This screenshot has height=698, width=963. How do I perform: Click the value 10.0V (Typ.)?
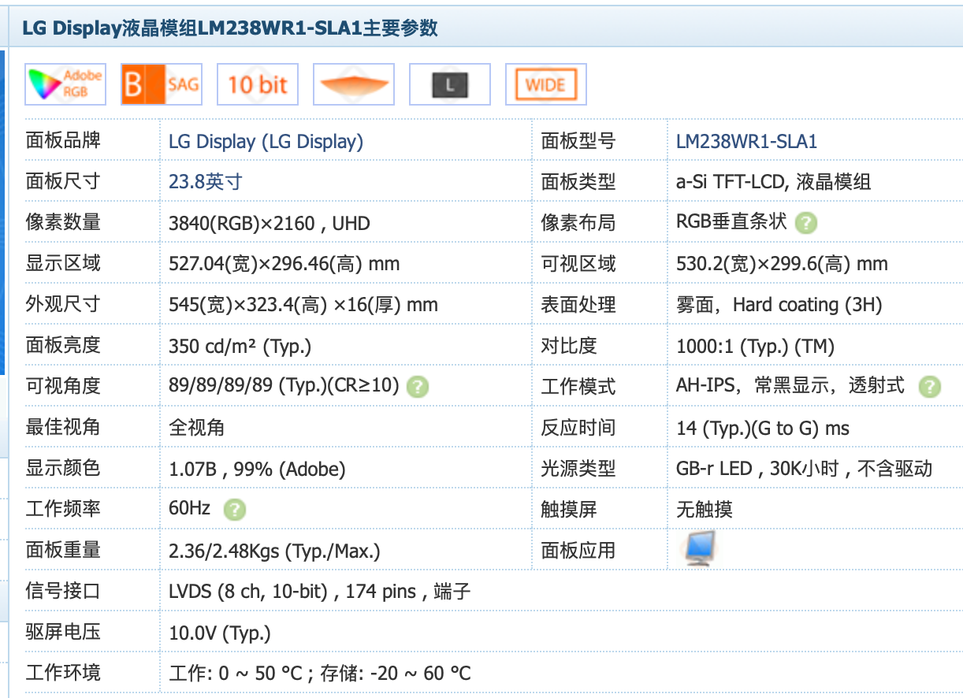click(x=220, y=633)
